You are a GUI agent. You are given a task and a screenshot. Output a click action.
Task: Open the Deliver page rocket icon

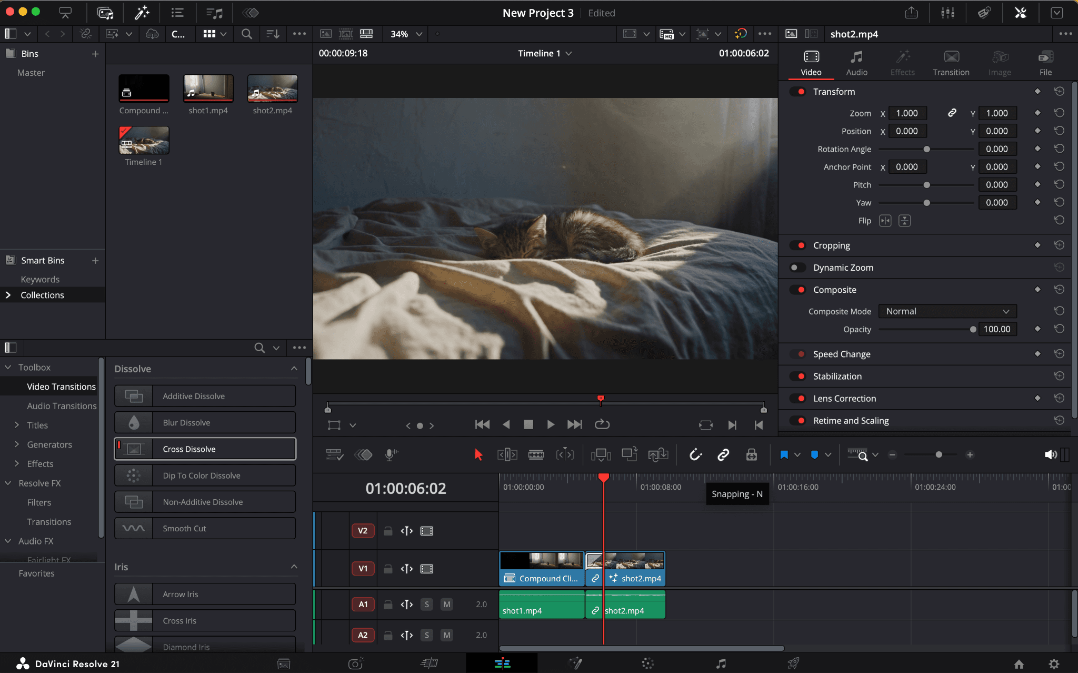tap(793, 664)
